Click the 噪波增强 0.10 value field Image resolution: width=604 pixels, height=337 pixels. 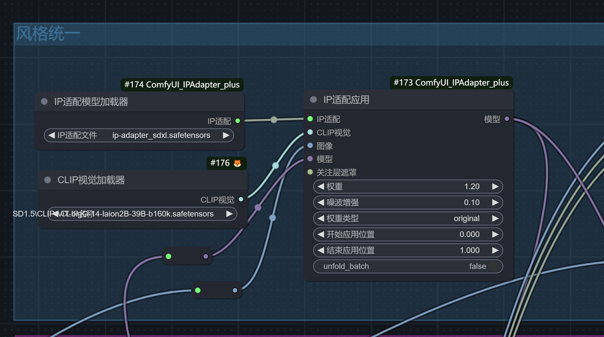tap(408, 202)
